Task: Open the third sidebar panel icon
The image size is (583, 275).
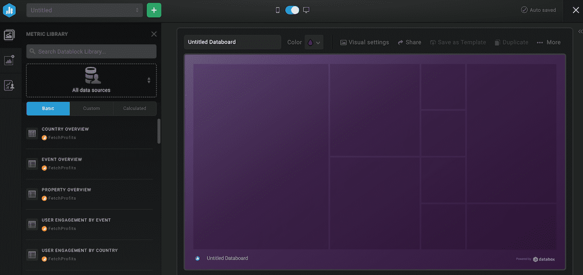Action: pyautogui.click(x=9, y=85)
